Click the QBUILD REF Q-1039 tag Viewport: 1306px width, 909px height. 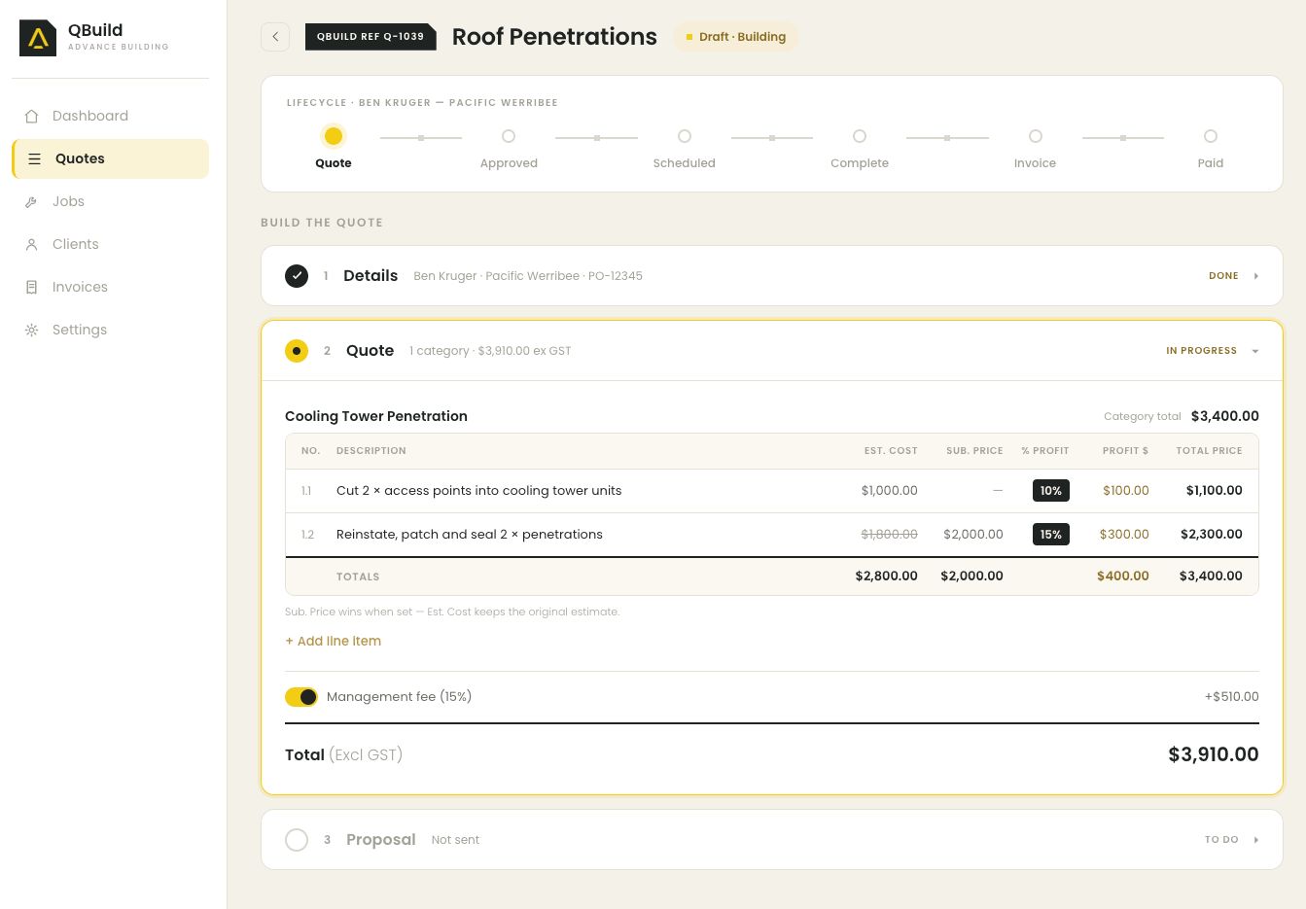pos(371,37)
